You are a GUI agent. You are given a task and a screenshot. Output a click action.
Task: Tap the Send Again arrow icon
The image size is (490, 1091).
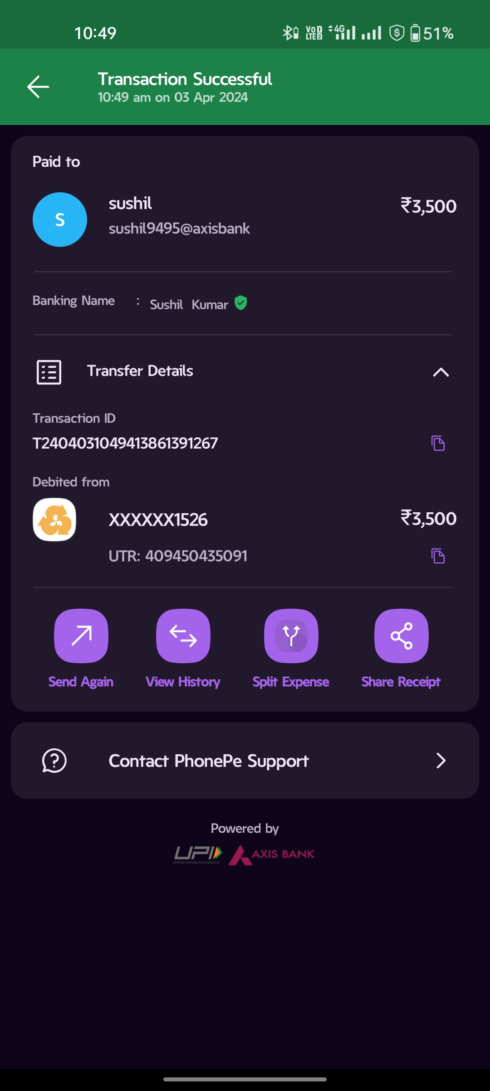[x=81, y=636]
